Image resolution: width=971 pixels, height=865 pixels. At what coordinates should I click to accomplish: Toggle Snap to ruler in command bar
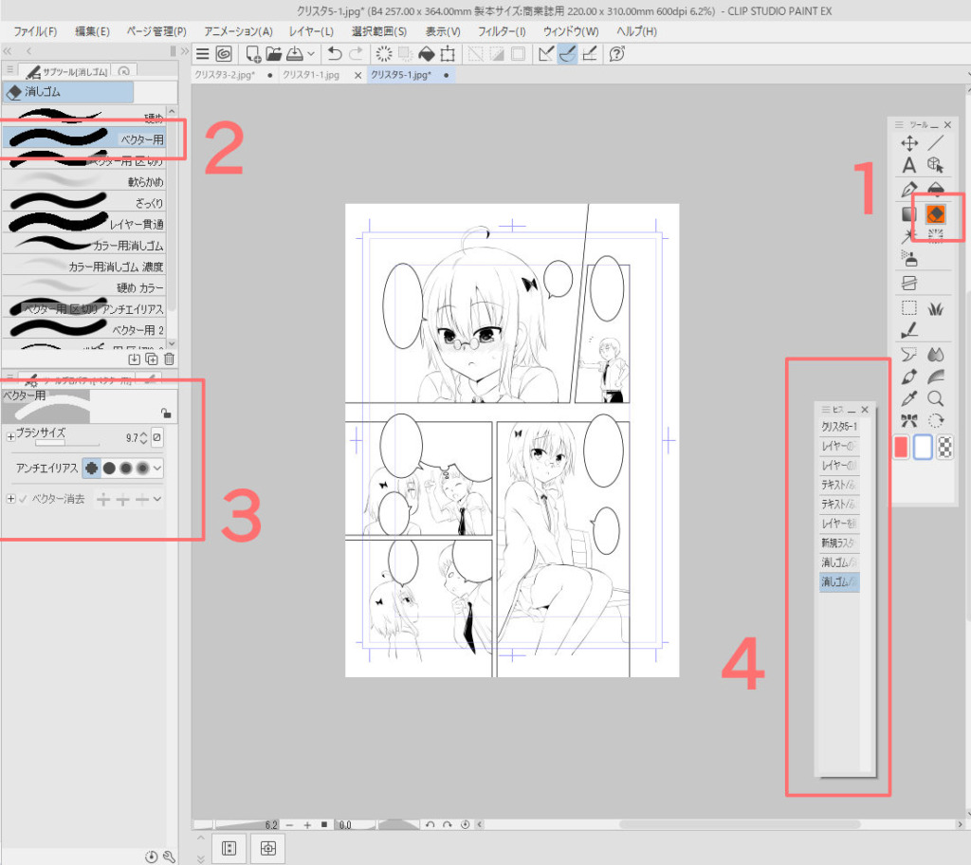[x=545, y=54]
